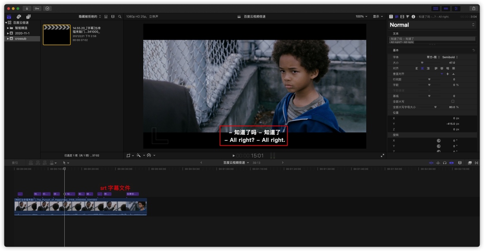This screenshot has width=484, height=251.
Task: Open the keyword editor key icon
Action: 37,8
